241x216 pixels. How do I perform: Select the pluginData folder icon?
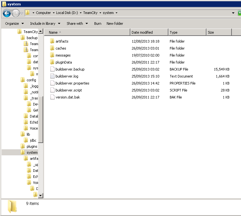tap(52, 62)
